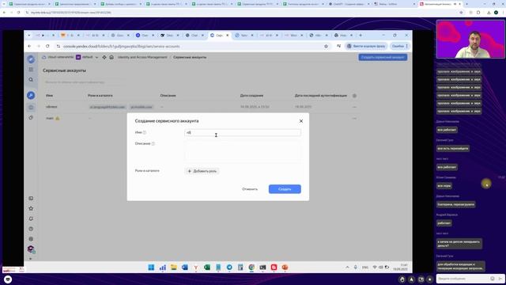The height and width of the screenshot is (285, 506).
Task: Click the blue Create service account button at top
Action: [x=383, y=57]
